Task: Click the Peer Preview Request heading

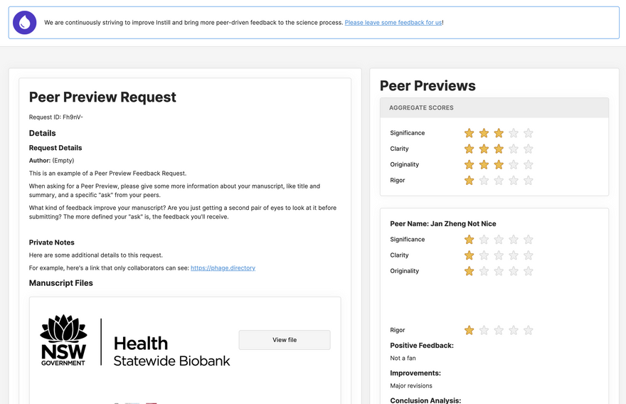Action: [102, 97]
